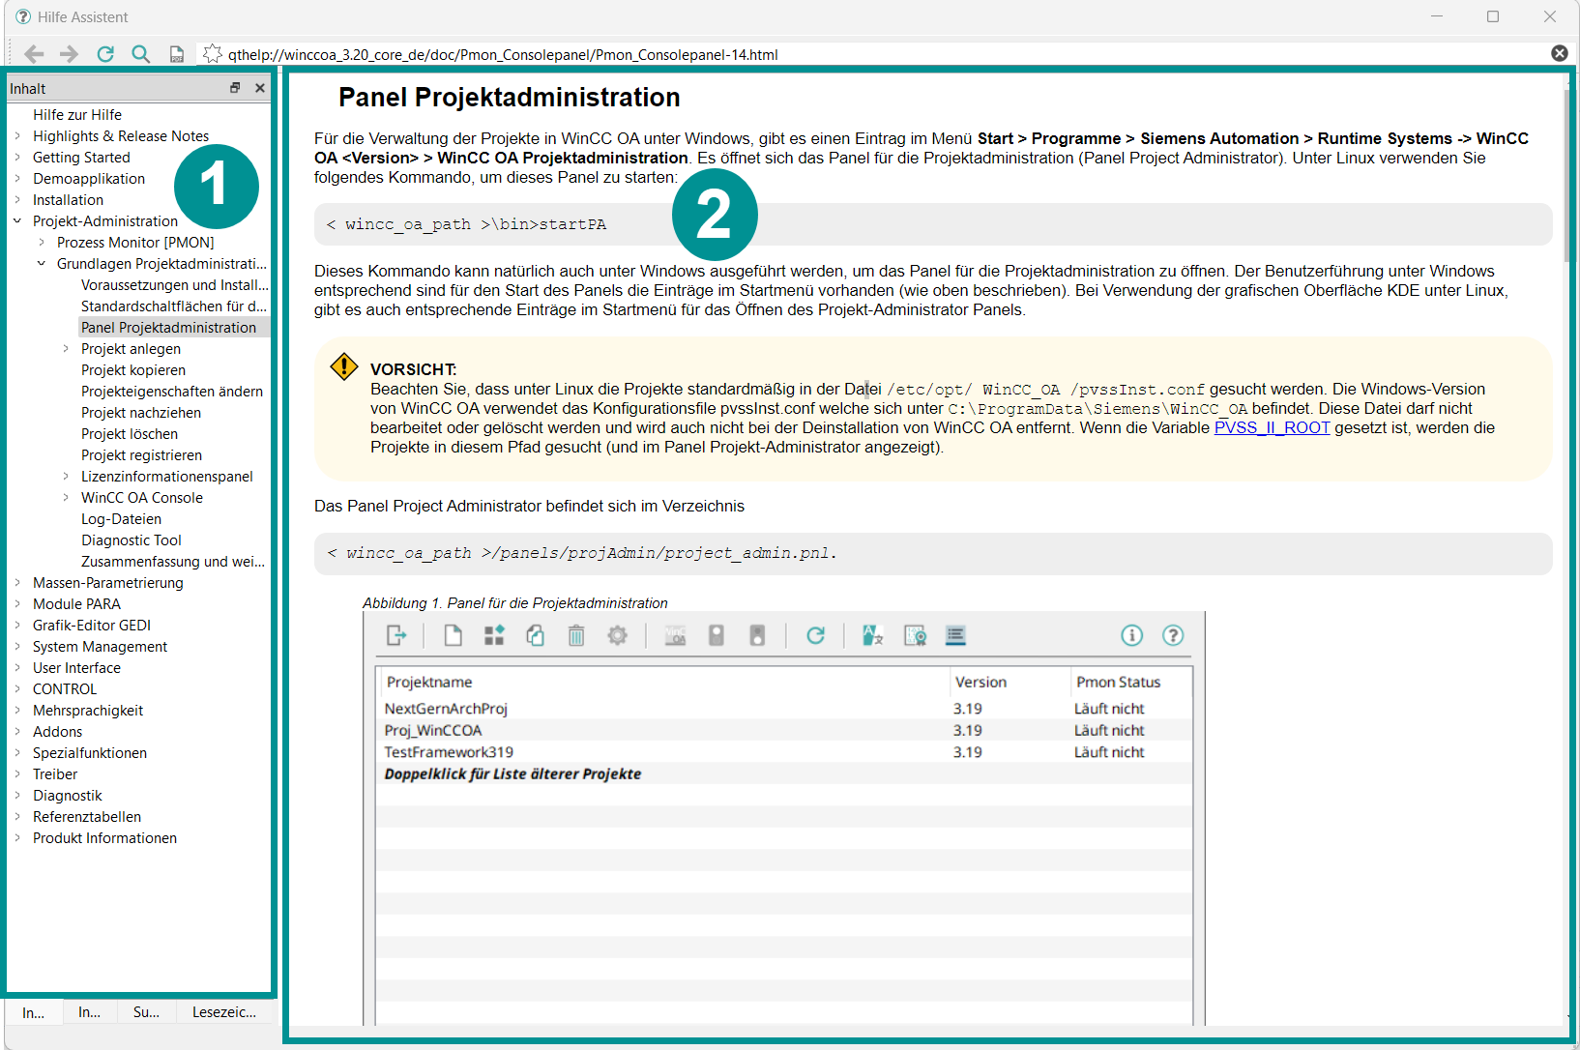This screenshot has height=1050, width=1580.
Task: Click the log list icon in figure
Action: 955,635
